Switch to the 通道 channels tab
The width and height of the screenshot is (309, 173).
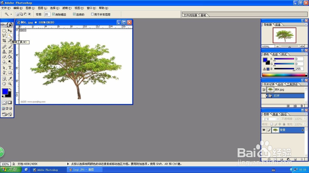point(275,114)
